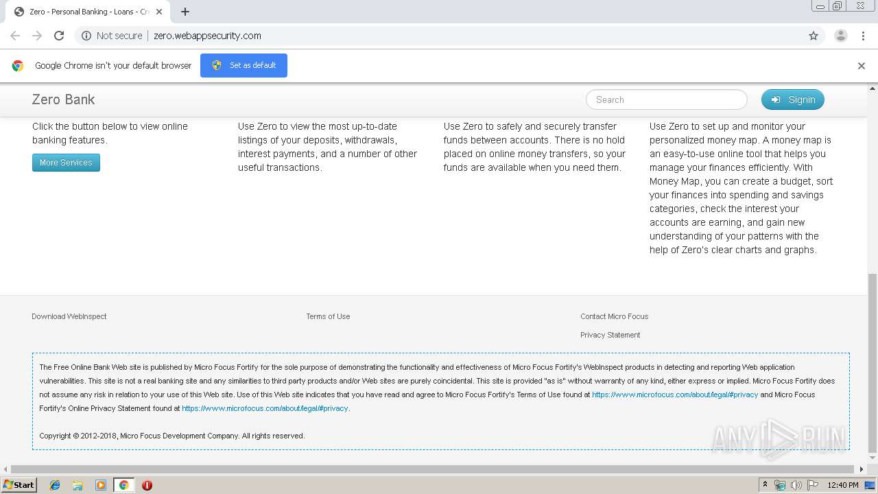Bookmark this page with the star icon
Screen dimensions: 878x494
814,36
